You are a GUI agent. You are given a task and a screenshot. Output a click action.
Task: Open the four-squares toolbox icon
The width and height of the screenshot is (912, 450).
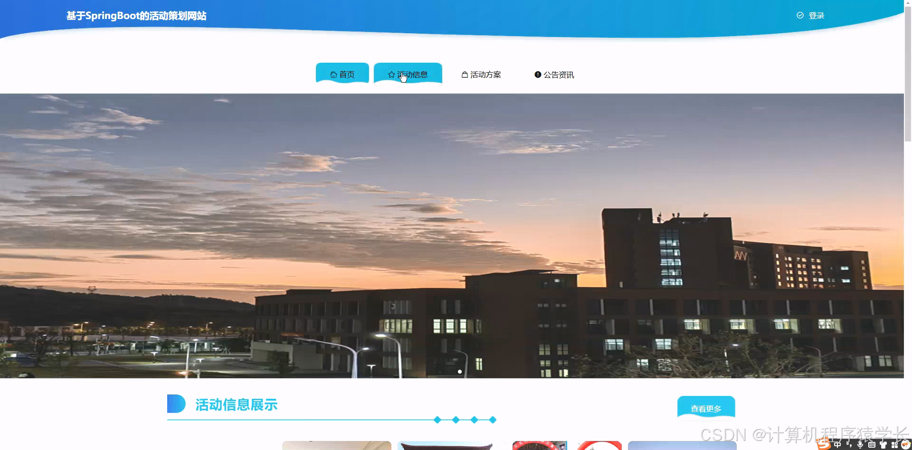(x=894, y=445)
